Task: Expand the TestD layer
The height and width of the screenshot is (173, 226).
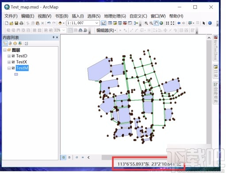Action: [x=9, y=56]
